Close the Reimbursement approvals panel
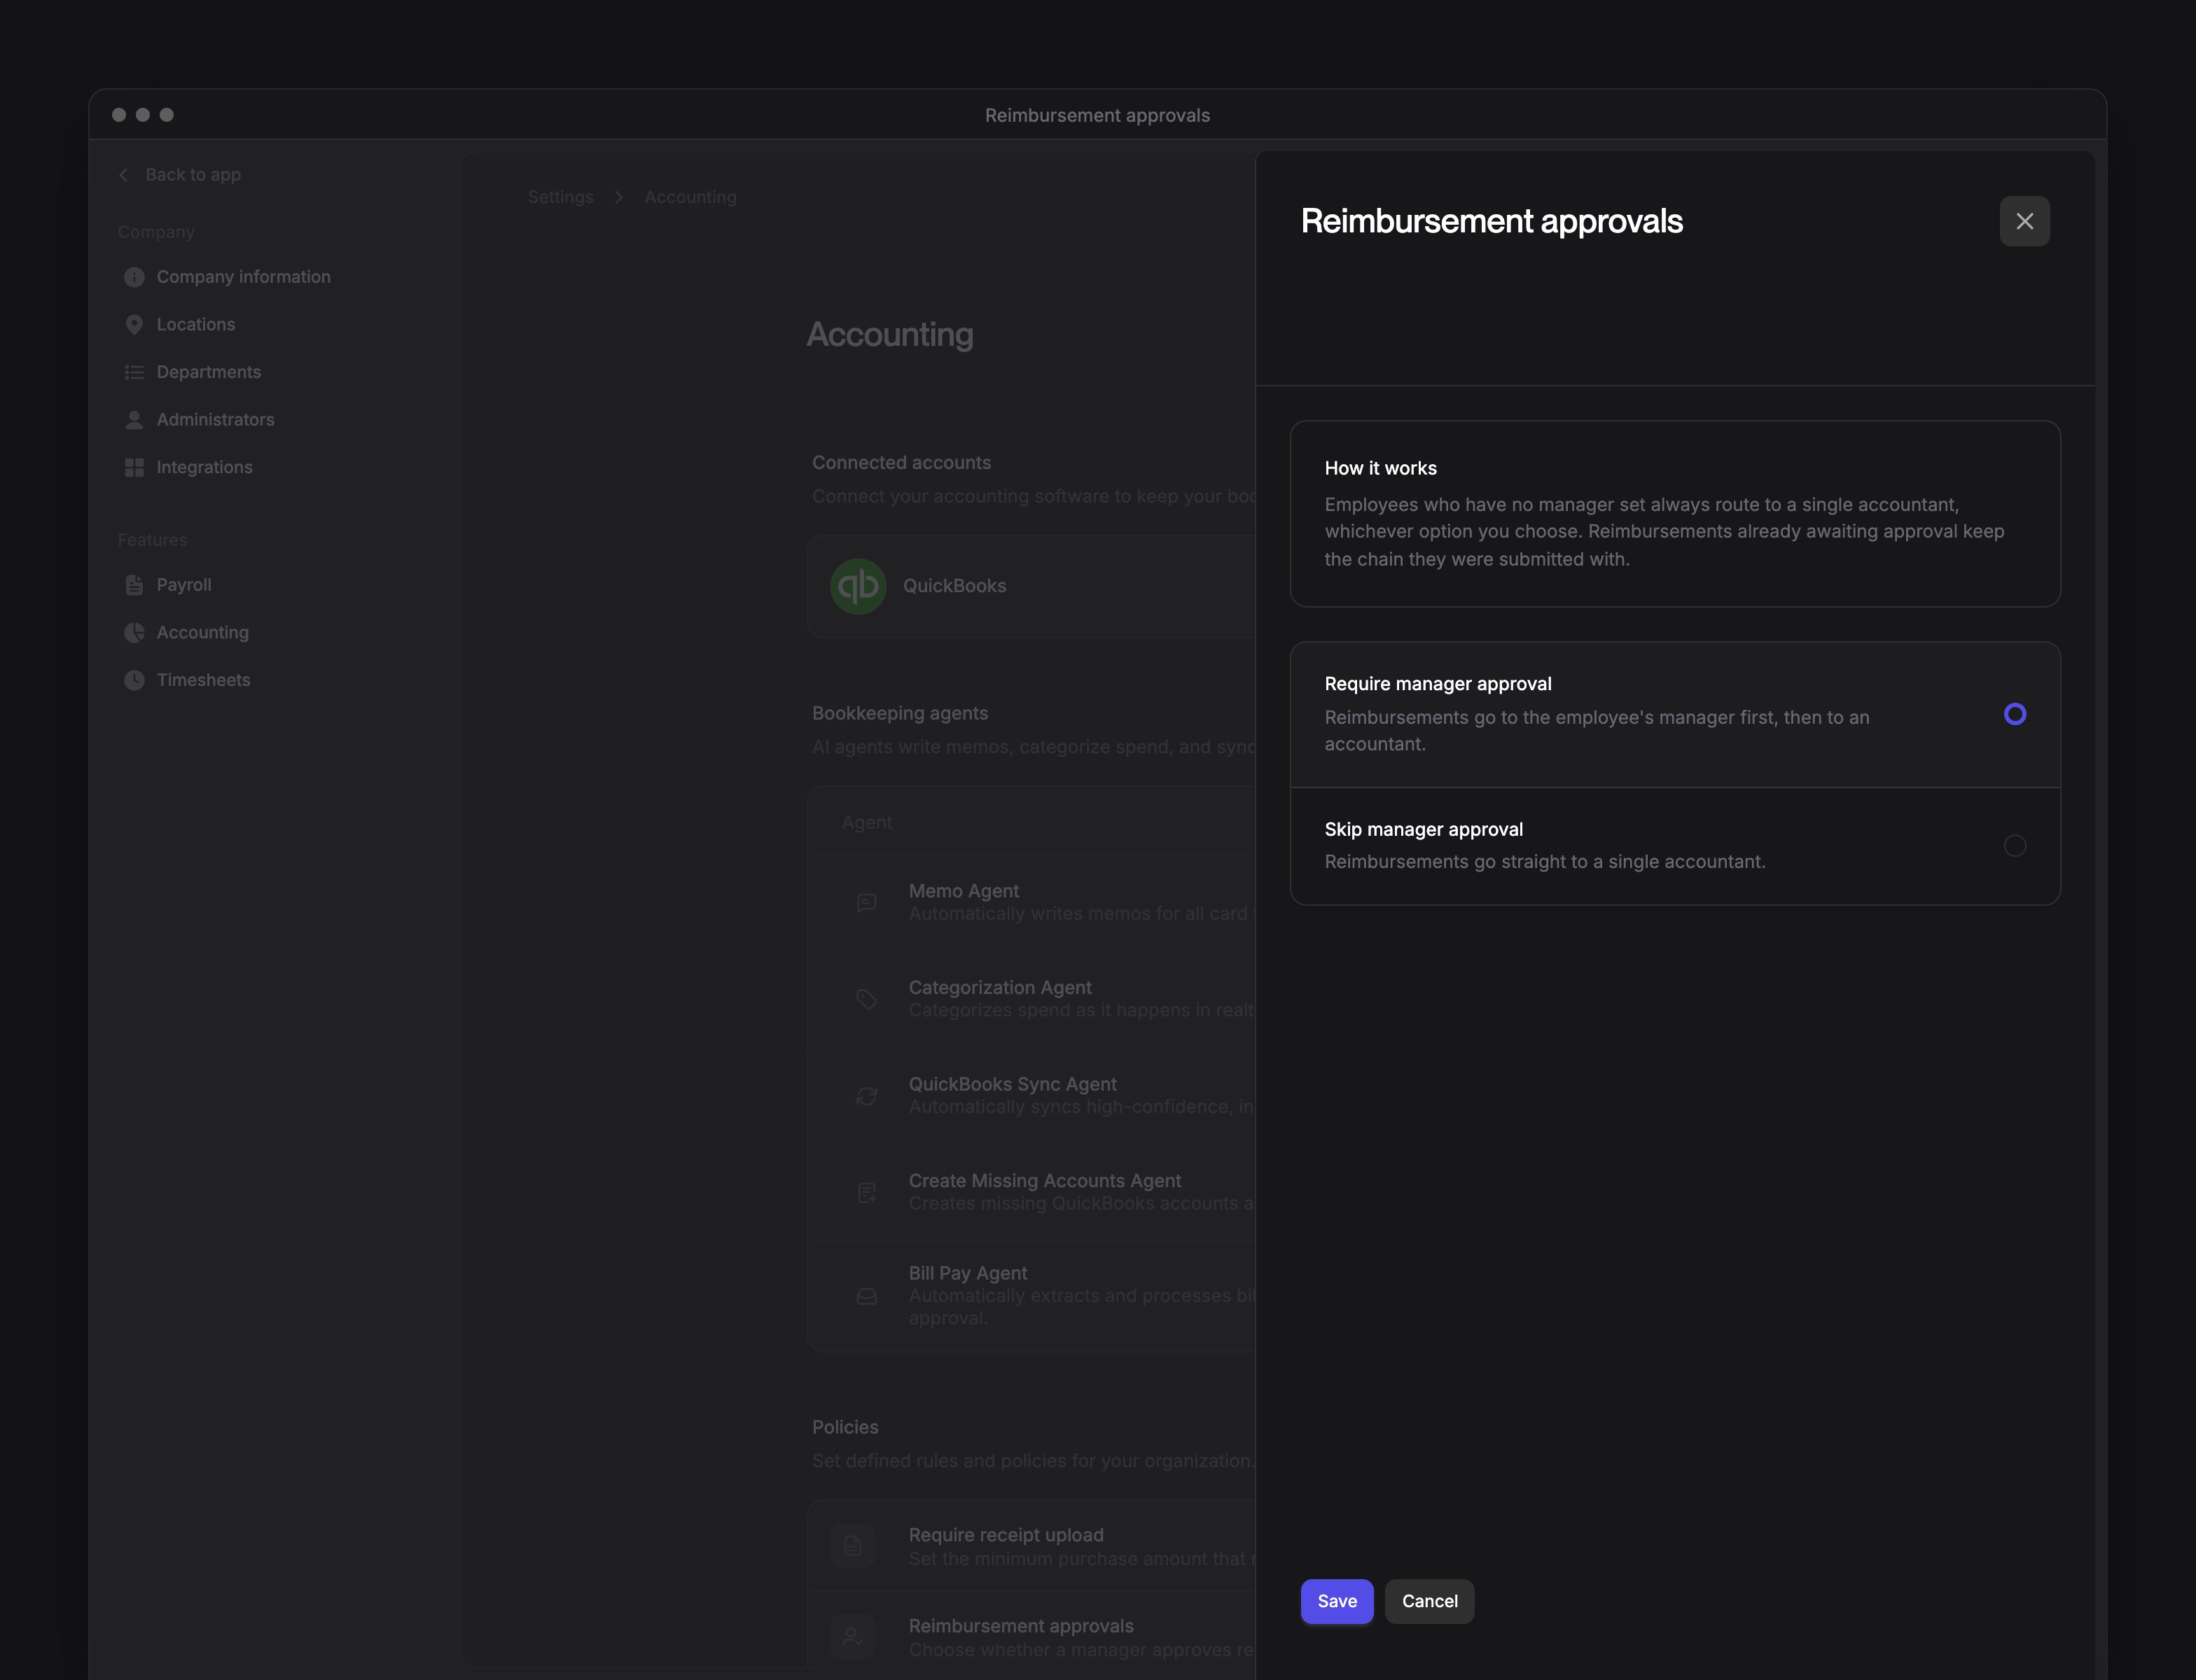 tap(2024, 221)
